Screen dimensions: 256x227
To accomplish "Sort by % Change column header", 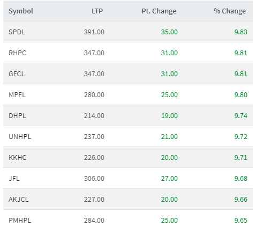I will click(230, 11).
